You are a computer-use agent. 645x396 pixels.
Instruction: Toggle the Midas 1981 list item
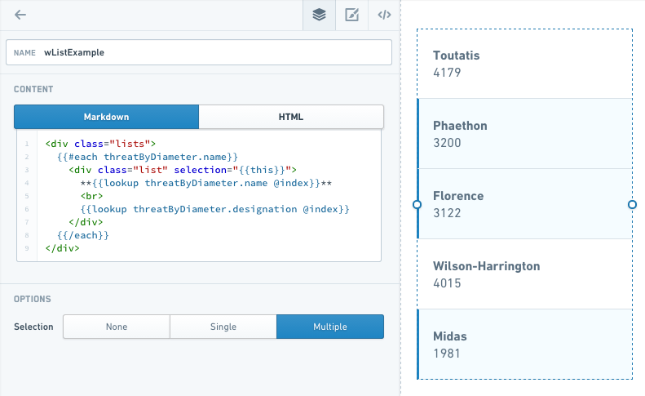click(x=525, y=344)
